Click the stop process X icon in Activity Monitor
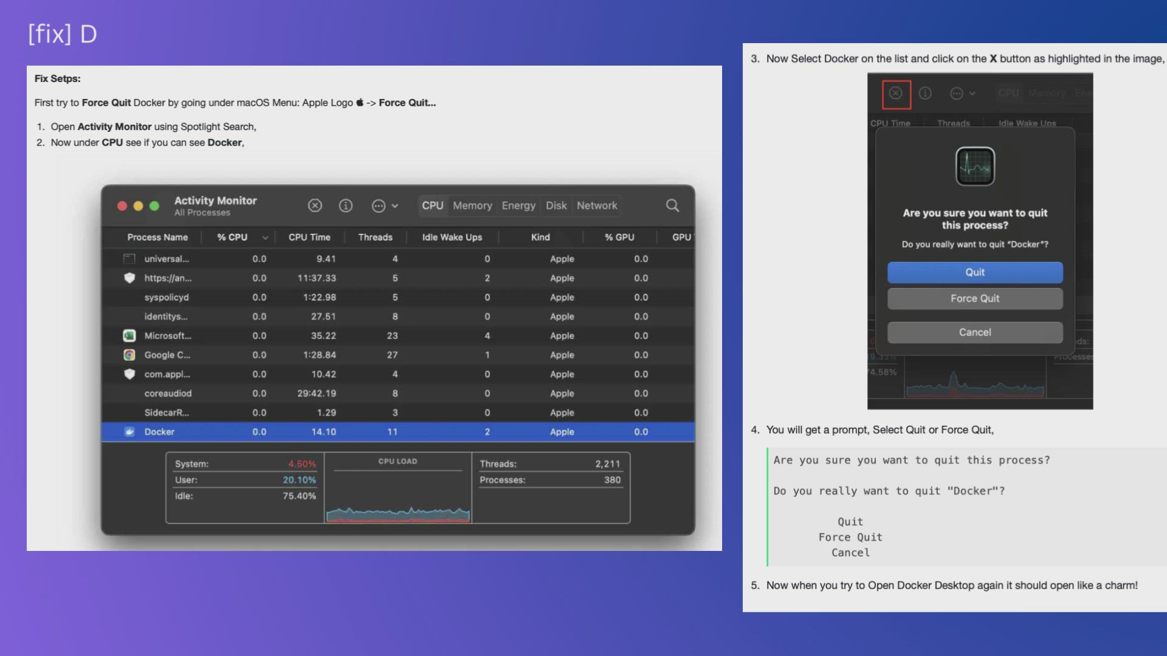 tap(315, 206)
